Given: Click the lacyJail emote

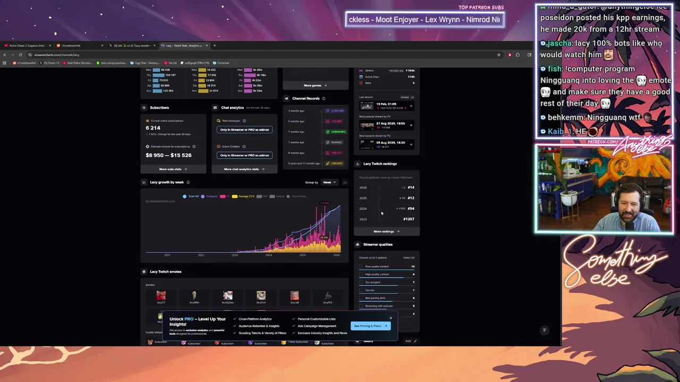Looking at the screenshot, I should [294, 297].
